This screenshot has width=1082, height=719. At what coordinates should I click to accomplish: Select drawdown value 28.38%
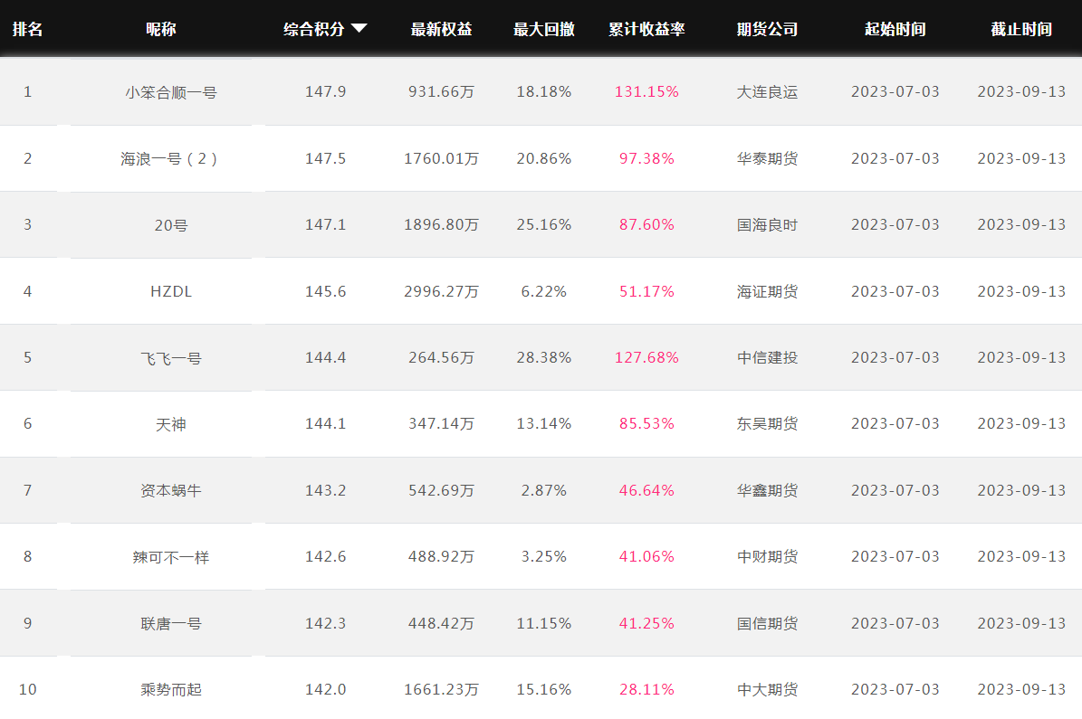coord(544,358)
